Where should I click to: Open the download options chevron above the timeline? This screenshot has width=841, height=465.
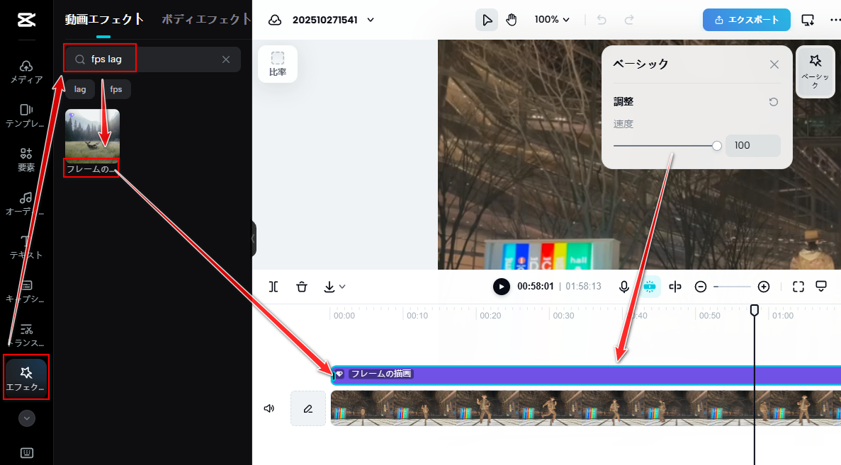(343, 287)
